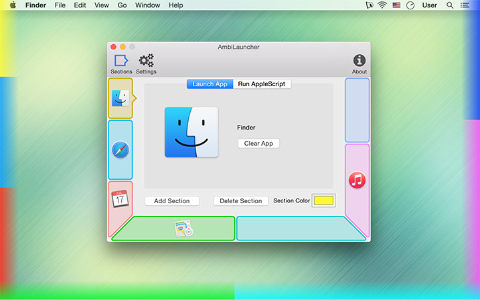Open Spotlight search in menu bar

[x=450, y=5]
